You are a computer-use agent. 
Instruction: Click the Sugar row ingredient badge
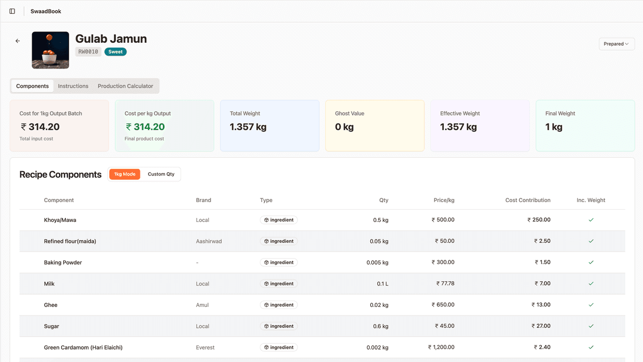(279, 326)
